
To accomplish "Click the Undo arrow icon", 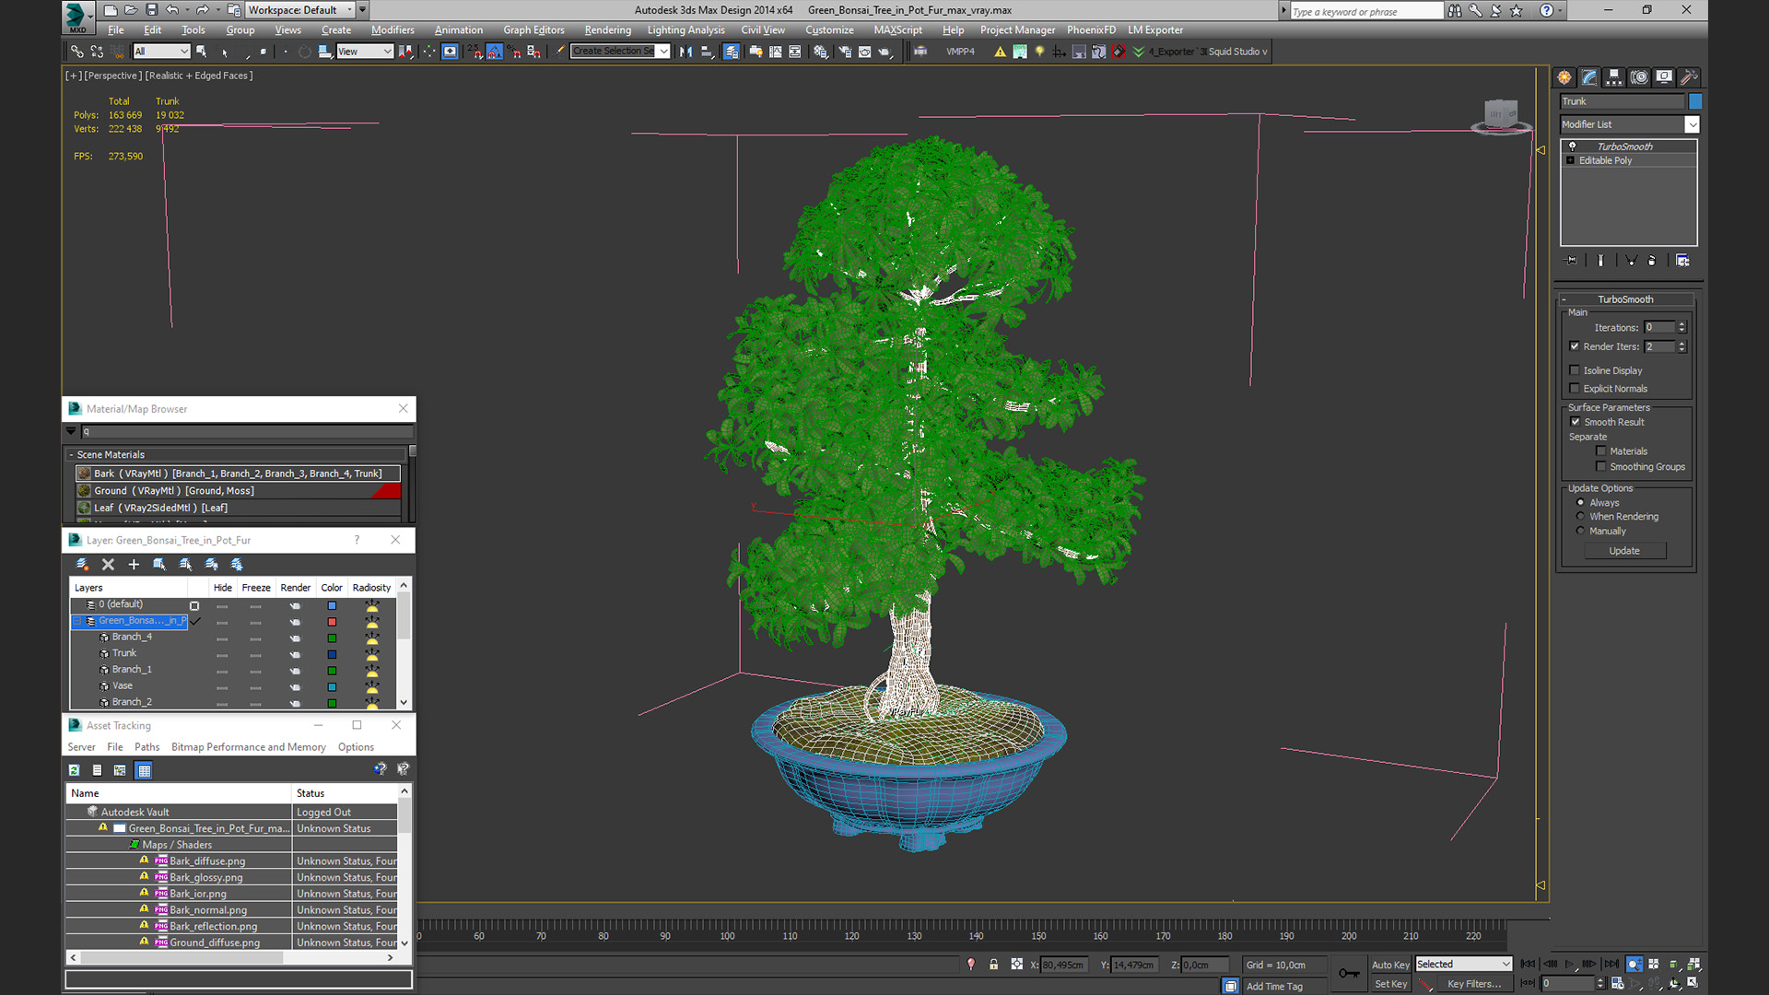I will pyautogui.click(x=172, y=10).
